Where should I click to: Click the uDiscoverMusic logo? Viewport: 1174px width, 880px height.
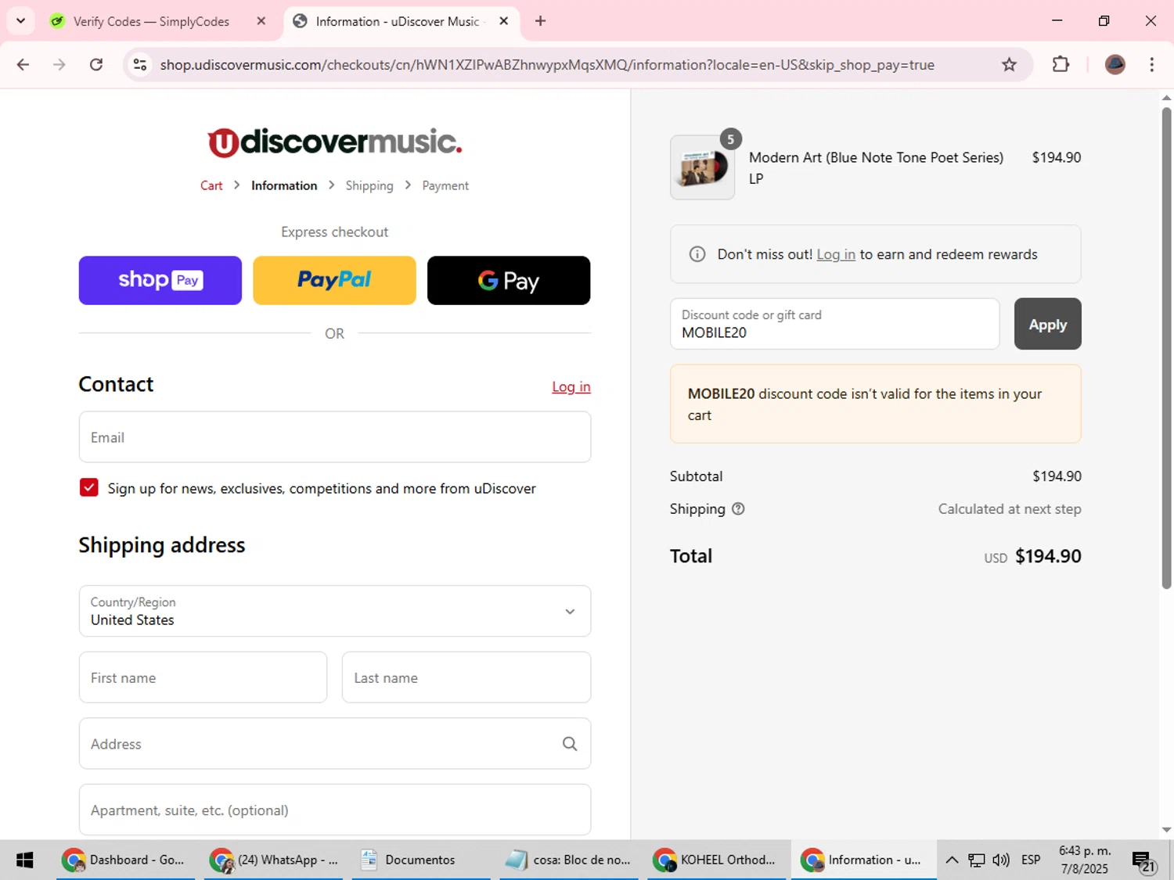tap(335, 142)
